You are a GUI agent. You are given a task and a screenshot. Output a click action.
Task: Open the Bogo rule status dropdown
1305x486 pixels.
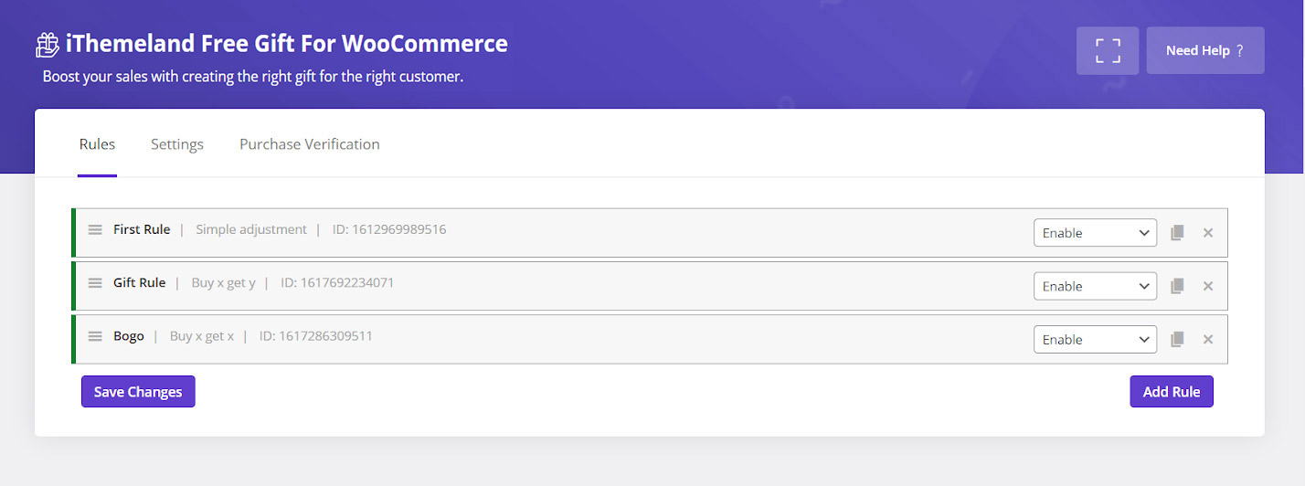[1095, 340]
